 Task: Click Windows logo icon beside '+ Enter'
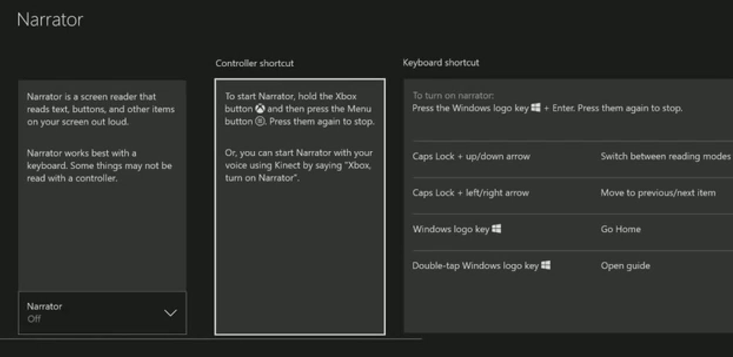pos(536,109)
